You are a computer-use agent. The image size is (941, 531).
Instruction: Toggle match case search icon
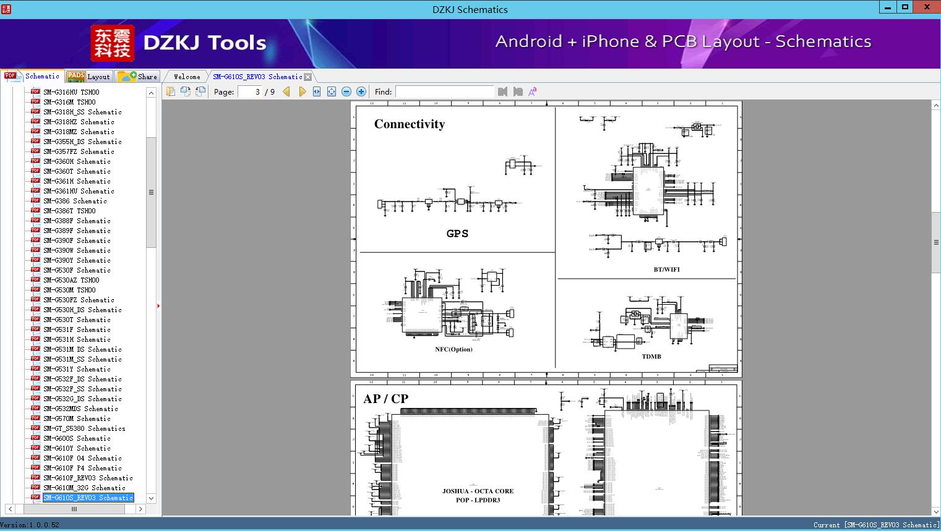pos(532,91)
